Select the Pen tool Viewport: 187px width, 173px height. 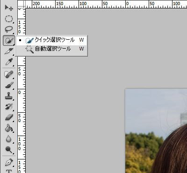point(9,162)
